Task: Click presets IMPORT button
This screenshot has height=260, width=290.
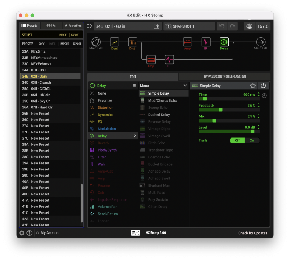Action: (65, 44)
